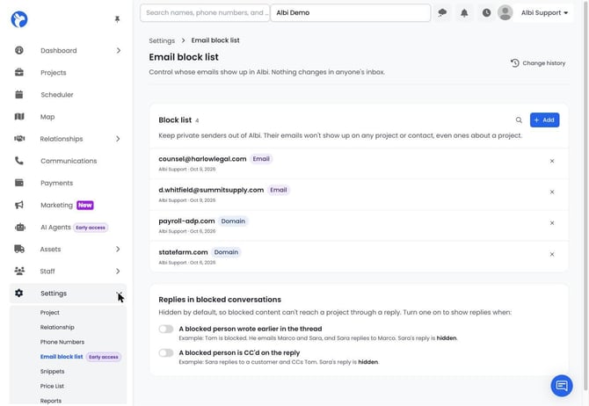Remove statefarm.com from block list
Viewport: 589px width, 406px height.
(552, 254)
